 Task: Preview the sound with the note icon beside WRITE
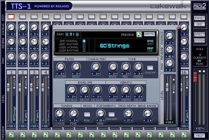[139, 34]
